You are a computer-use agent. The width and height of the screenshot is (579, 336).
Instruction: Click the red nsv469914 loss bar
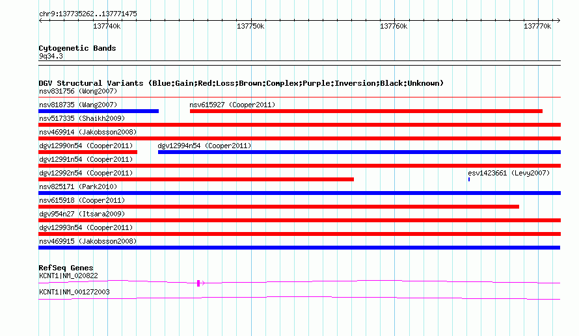click(299, 138)
